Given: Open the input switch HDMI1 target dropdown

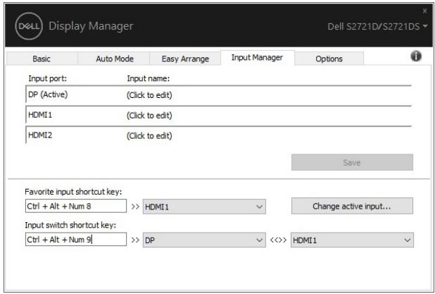Looking at the screenshot, I should pyautogui.click(x=352, y=240).
